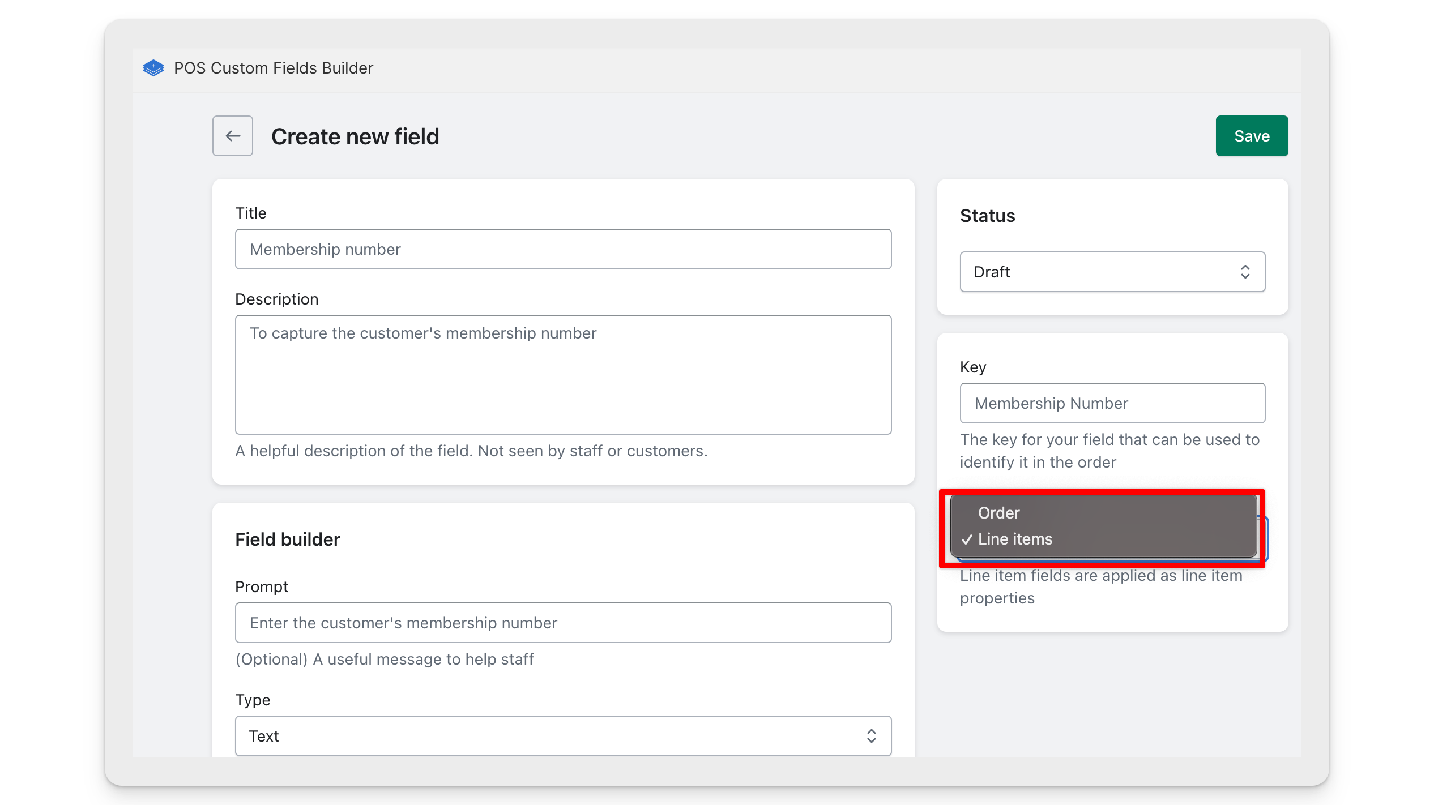The width and height of the screenshot is (1434, 805).
Task: Click the Membership number title input
Action: click(x=563, y=249)
